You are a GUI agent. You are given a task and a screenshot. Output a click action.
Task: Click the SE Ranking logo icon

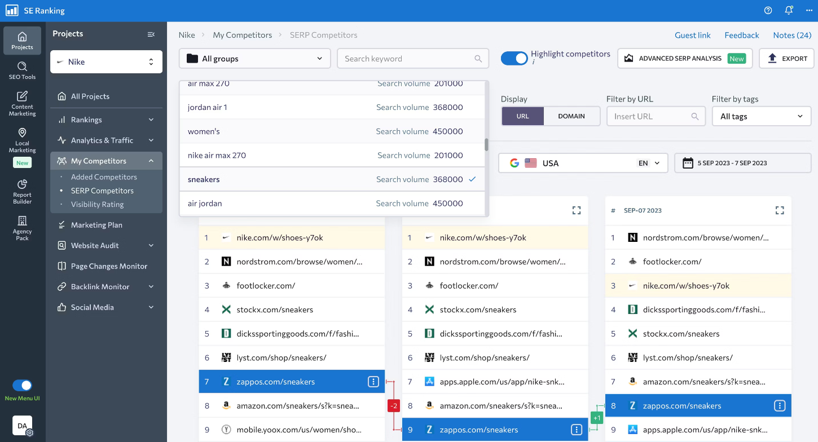(x=12, y=11)
